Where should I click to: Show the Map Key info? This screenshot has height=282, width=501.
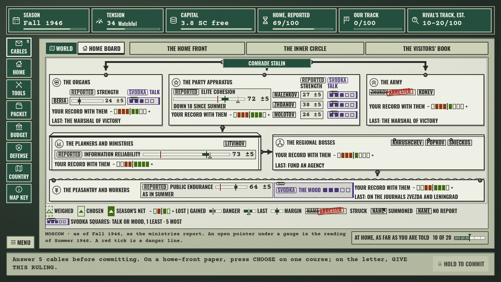19,193
